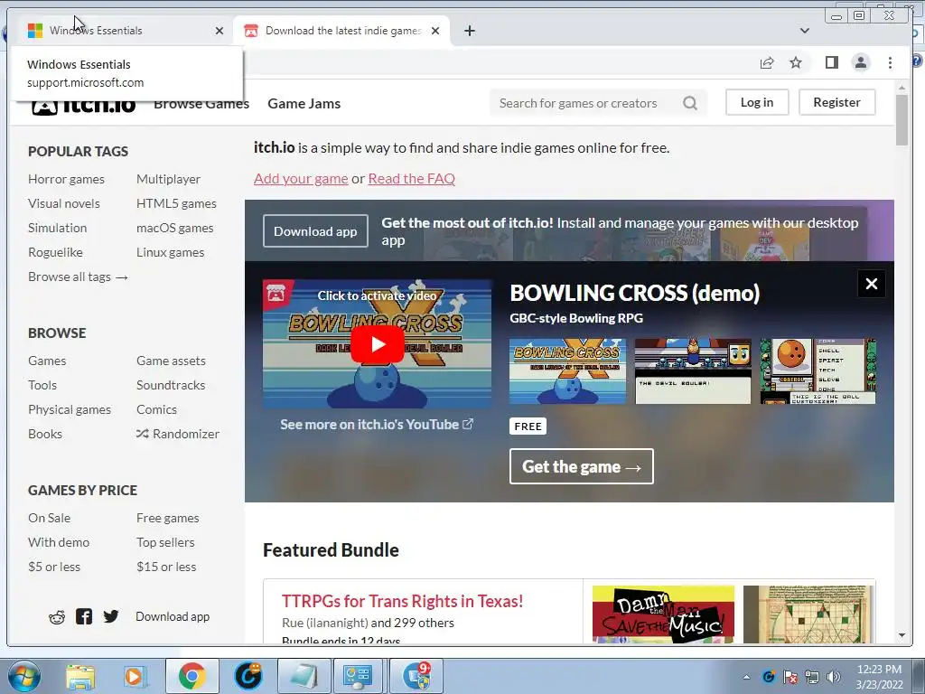Open the Chrome side panel icon
925x694 pixels.
coord(832,62)
